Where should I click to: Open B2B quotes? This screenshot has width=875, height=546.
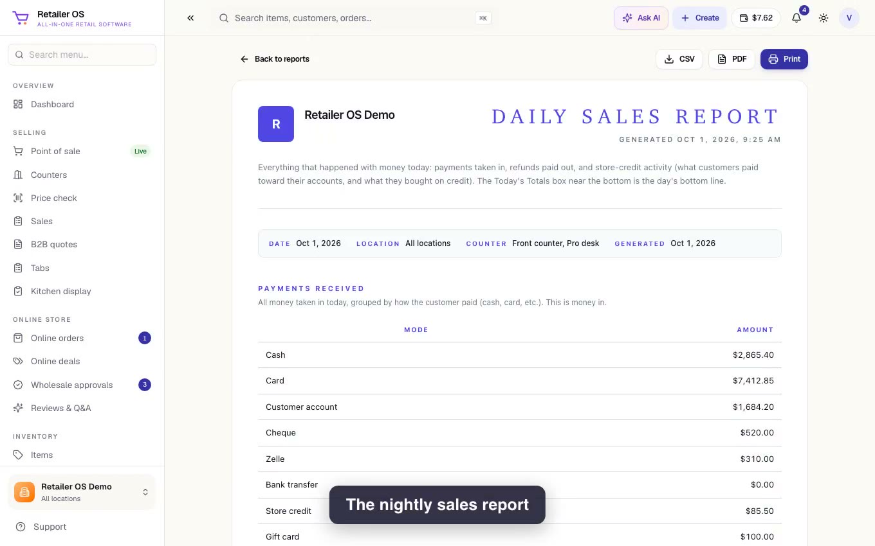click(x=82, y=244)
